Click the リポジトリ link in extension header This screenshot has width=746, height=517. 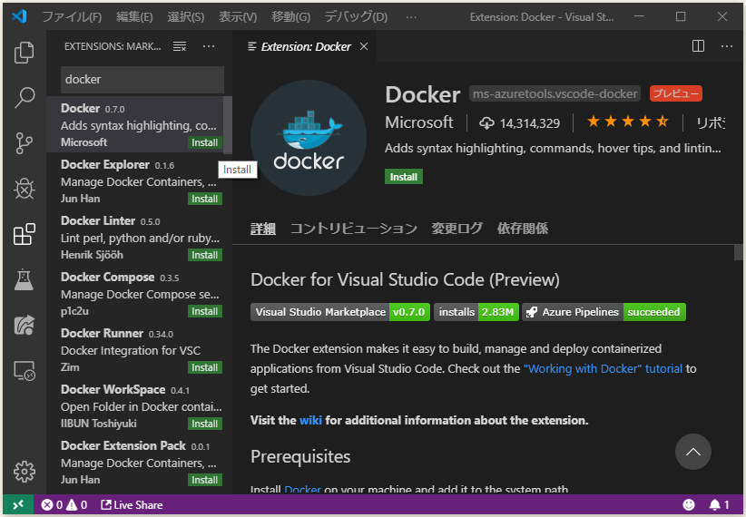click(711, 122)
